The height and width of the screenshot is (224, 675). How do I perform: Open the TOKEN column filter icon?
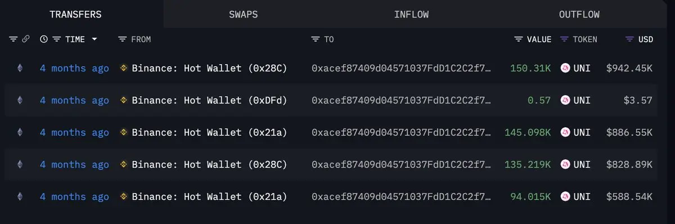[564, 39]
